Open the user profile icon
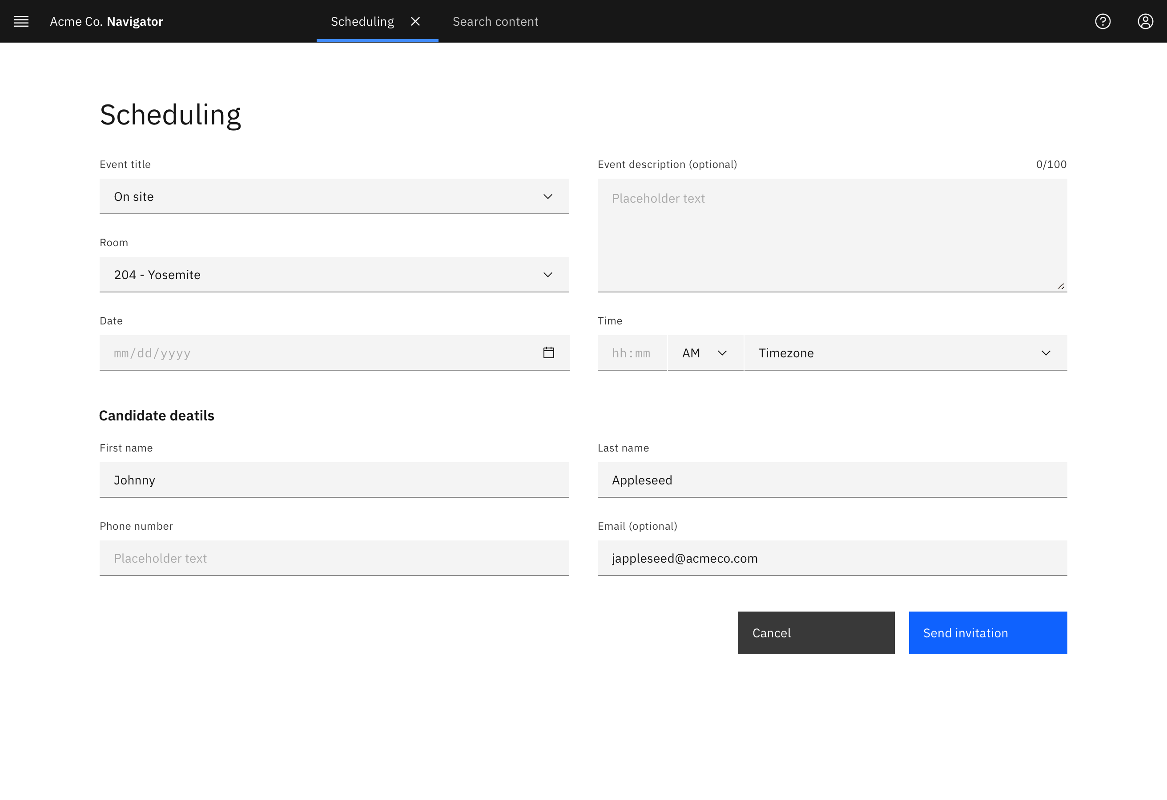 (1145, 21)
